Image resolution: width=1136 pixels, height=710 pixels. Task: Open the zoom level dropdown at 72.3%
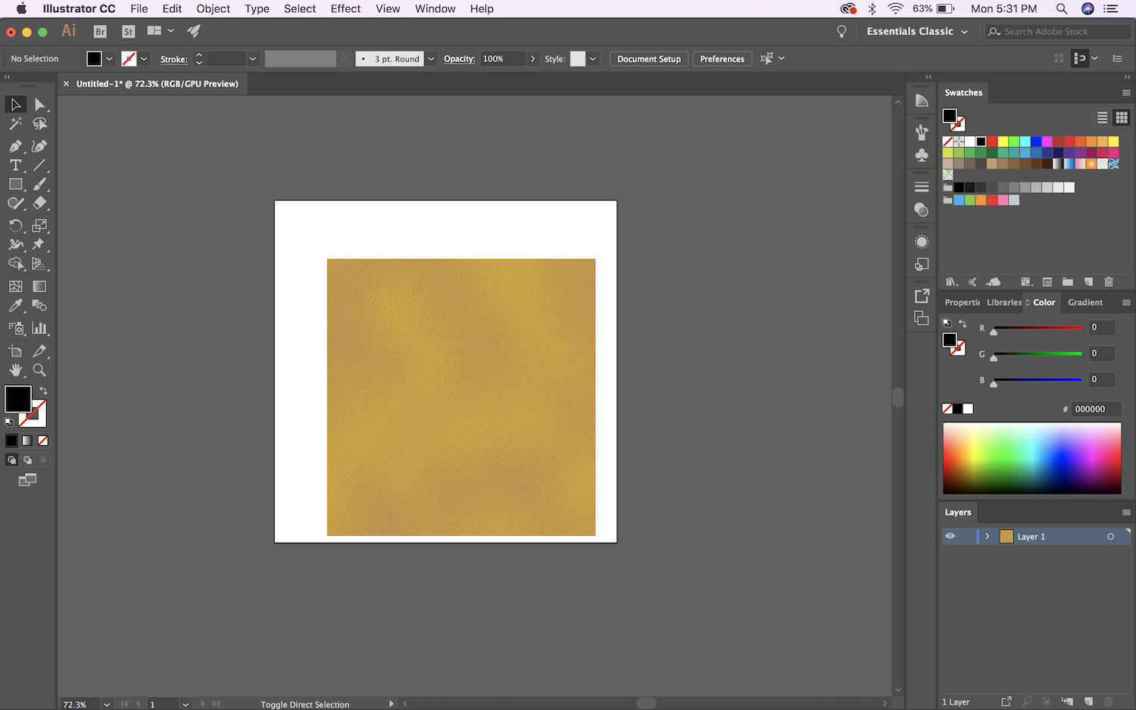(107, 704)
